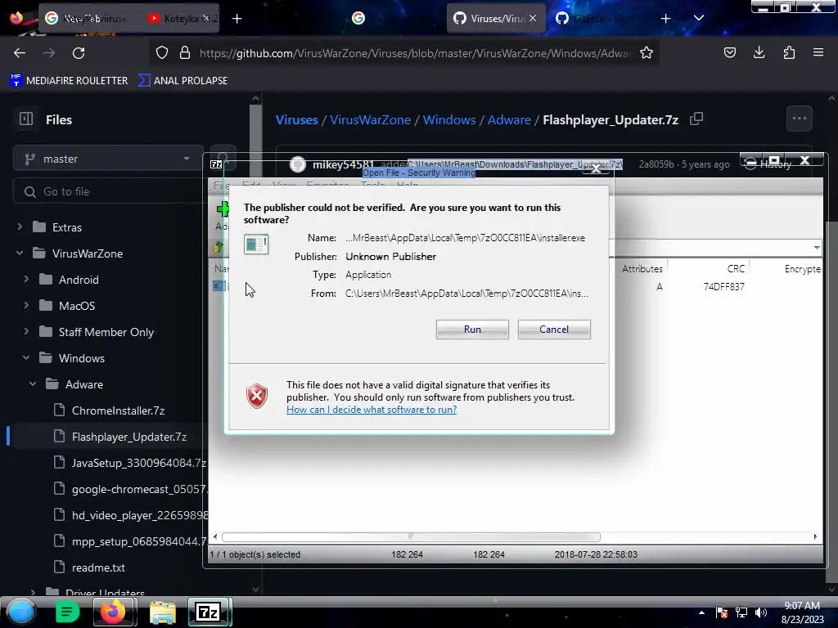Open 7-Zip address bar dropdown arrow

[x=816, y=247]
